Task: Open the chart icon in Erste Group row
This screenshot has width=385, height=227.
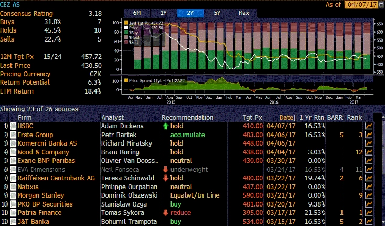Action: pos(369,135)
